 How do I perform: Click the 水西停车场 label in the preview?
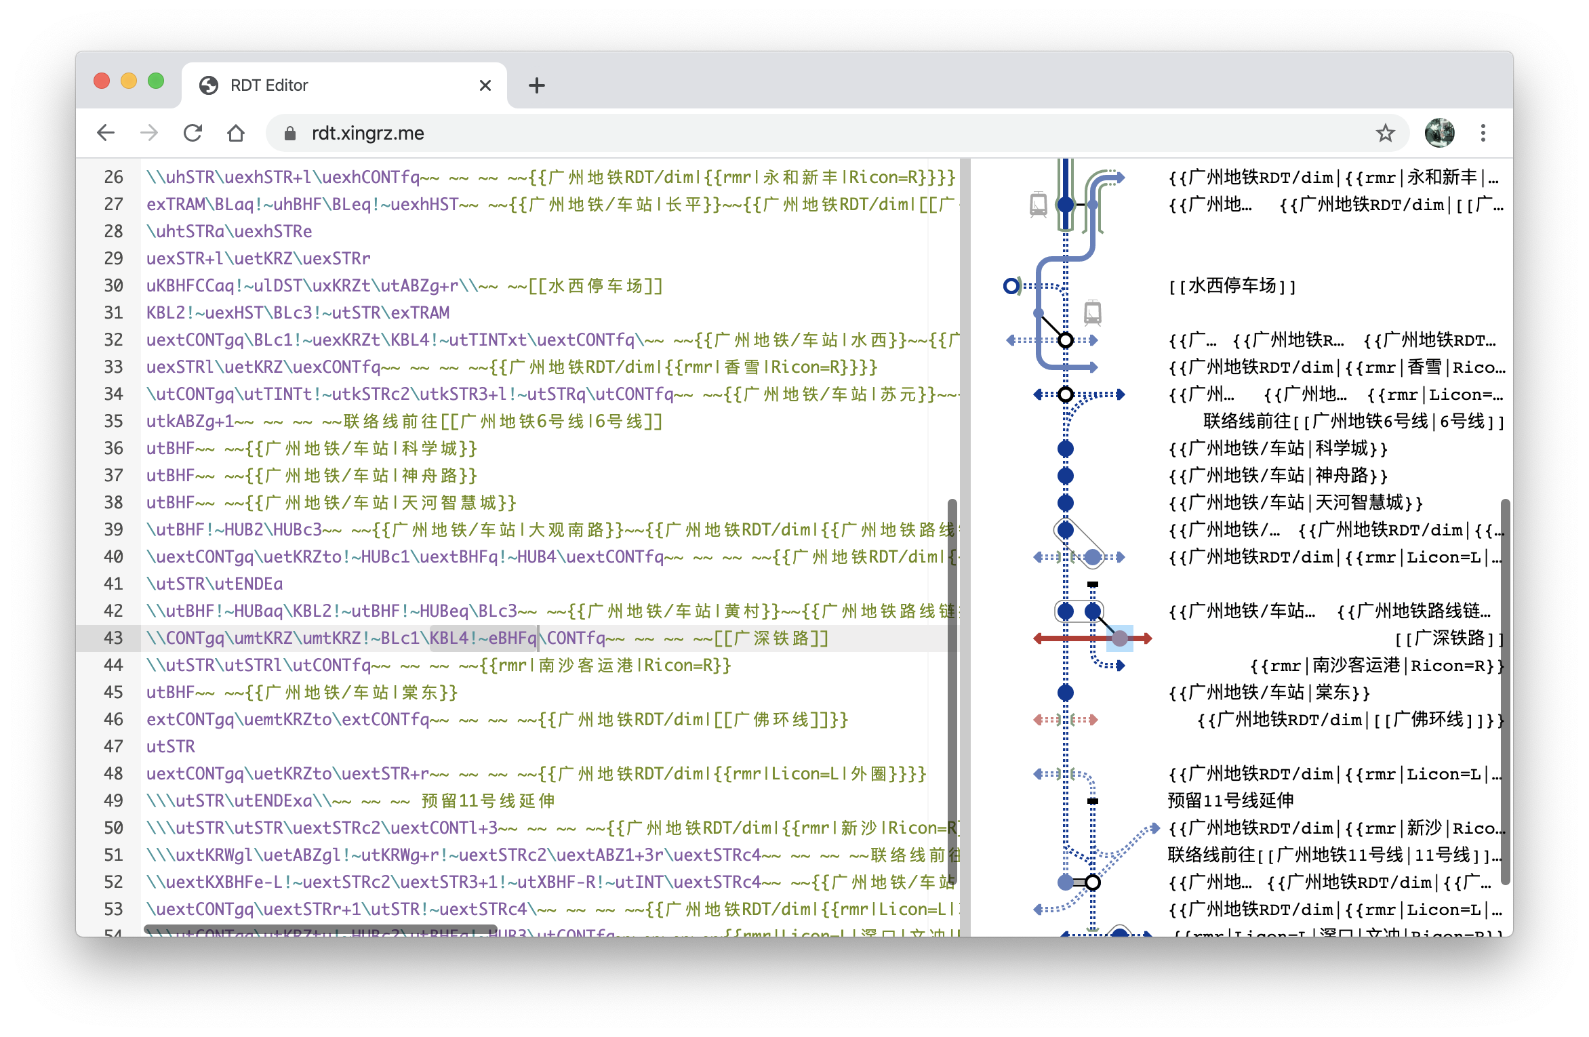click(1232, 286)
